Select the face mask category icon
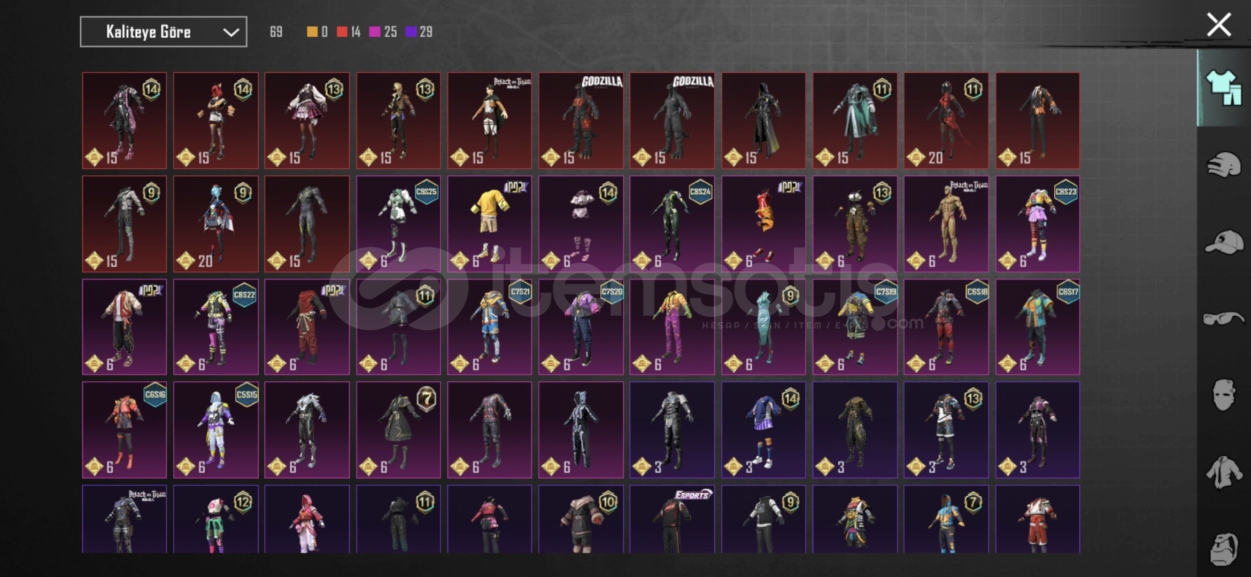The width and height of the screenshot is (1251, 577). (x=1223, y=395)
